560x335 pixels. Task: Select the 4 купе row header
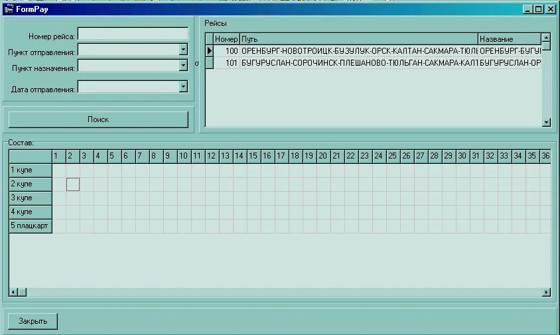point(31,212)
